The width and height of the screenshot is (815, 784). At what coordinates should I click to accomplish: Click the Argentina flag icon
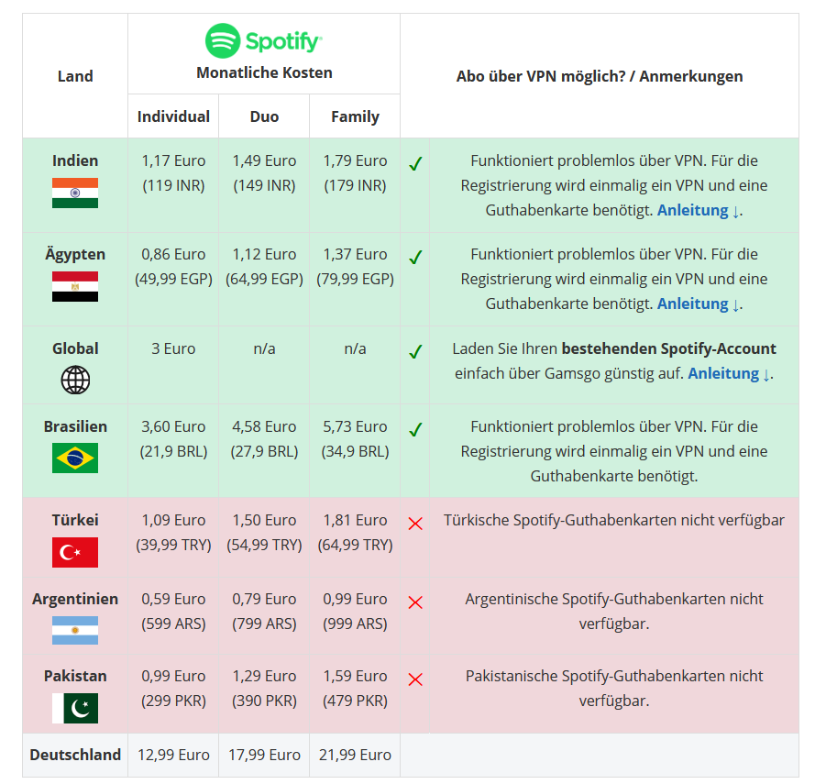tap(75, 630)
